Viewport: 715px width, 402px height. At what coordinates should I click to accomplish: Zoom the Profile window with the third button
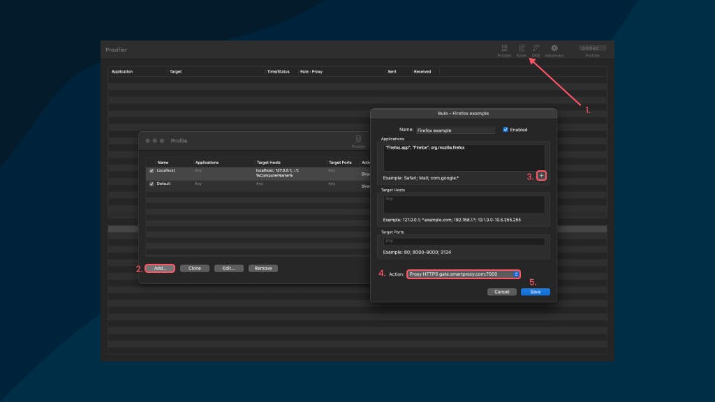(162, 141)
